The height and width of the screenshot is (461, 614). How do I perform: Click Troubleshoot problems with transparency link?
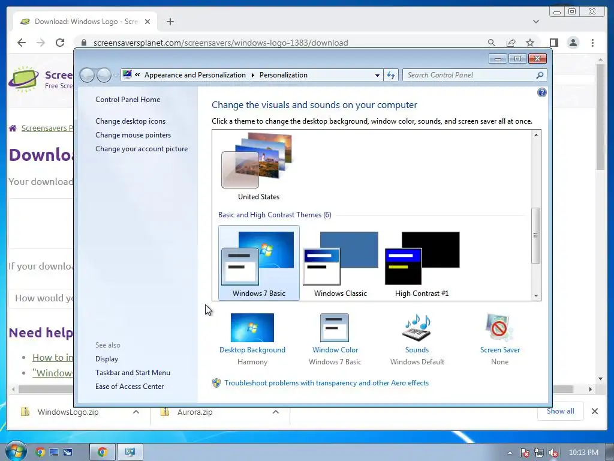[326, 382]
